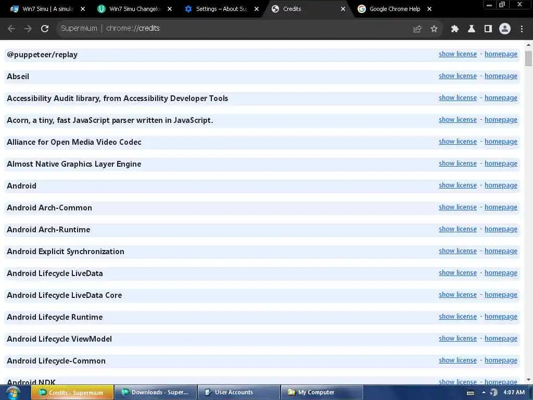Open the Windows Start orb
The width and height of the screenshot is (533, 400).
click(x=13, y=393)
